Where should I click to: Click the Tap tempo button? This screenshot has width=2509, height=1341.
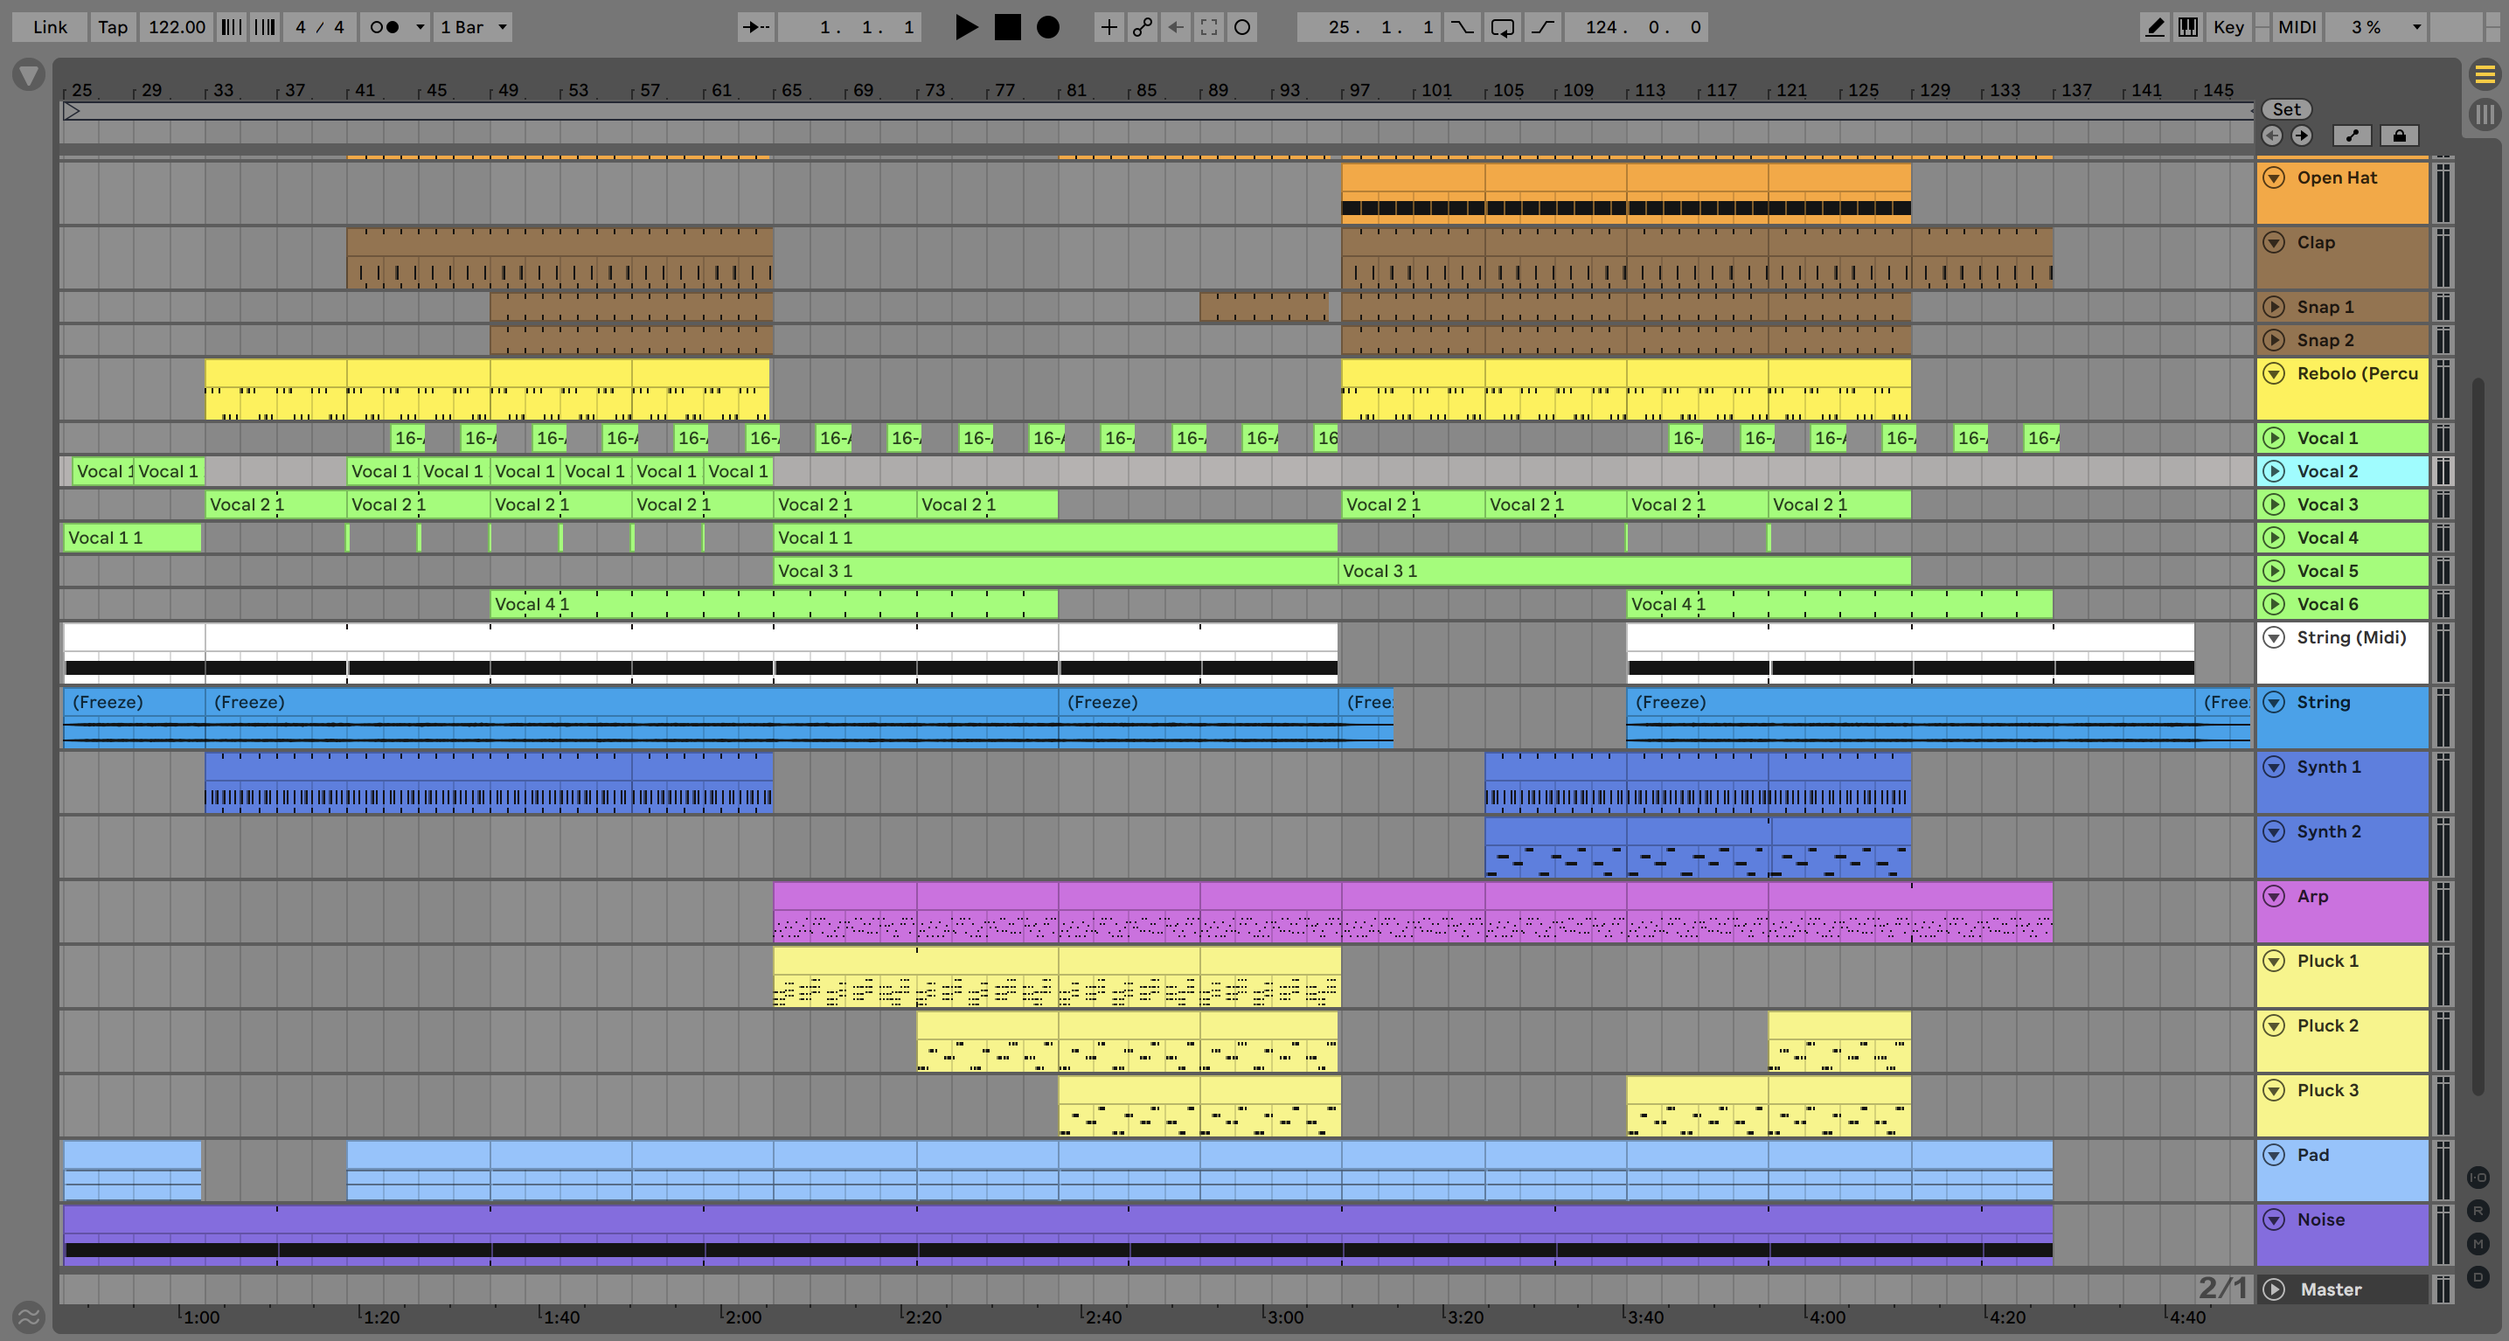tap(113, 27)
